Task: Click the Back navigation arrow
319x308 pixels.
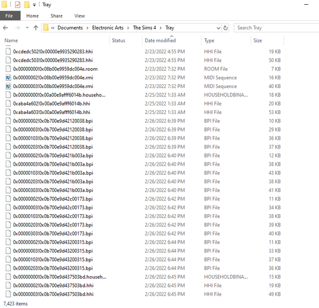Action: coord(5,28)
